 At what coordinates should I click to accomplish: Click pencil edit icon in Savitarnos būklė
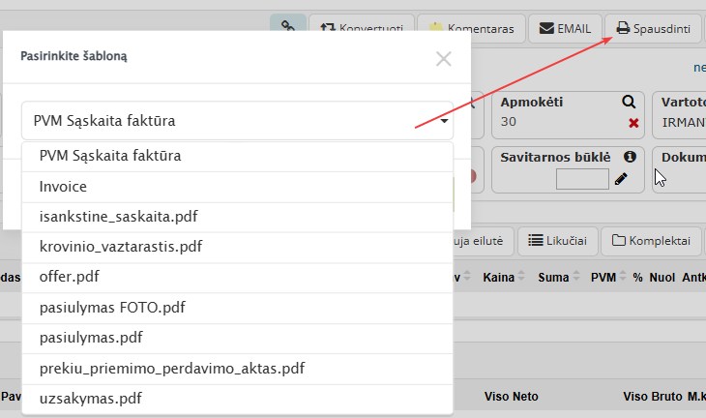621,178
